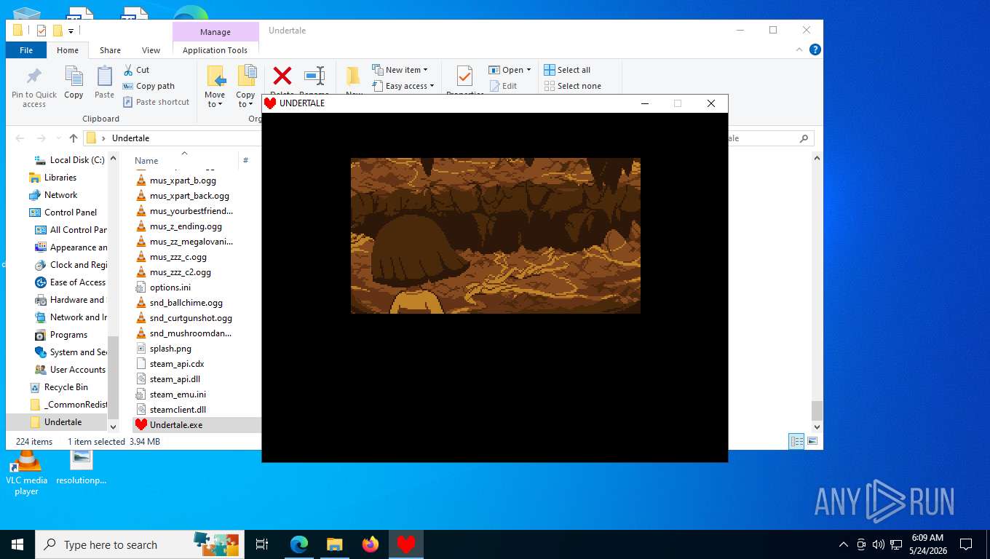This screenshot has width=990, height=559.
Task: Click the Explorer Help question icon
Action: (x=815, y=49)
